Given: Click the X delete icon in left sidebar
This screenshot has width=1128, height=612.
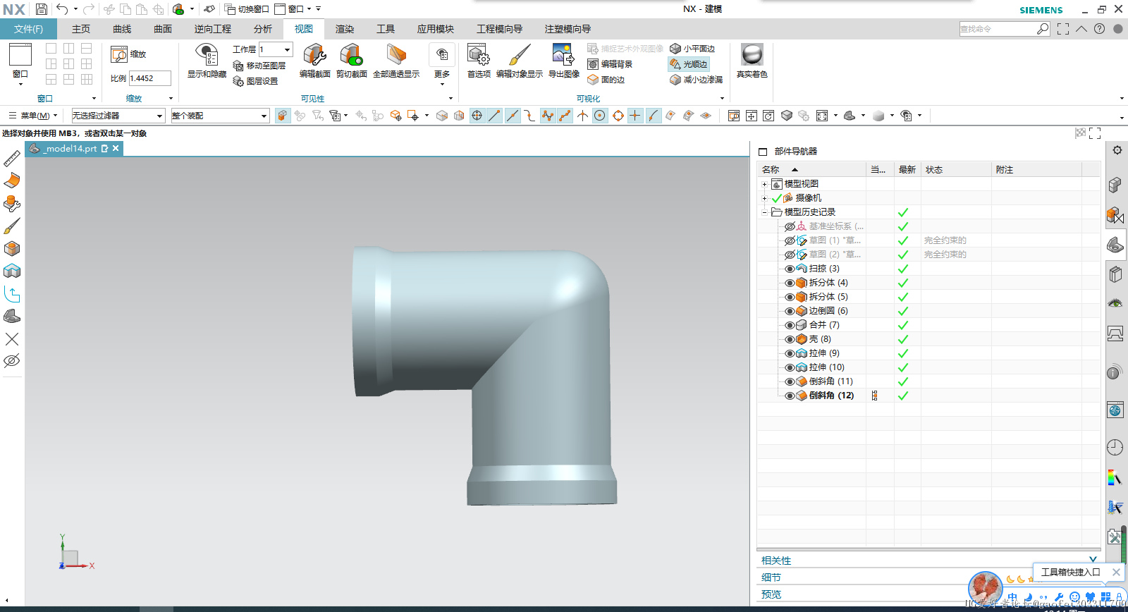Looking at the screenshot, I should (12, 339).
